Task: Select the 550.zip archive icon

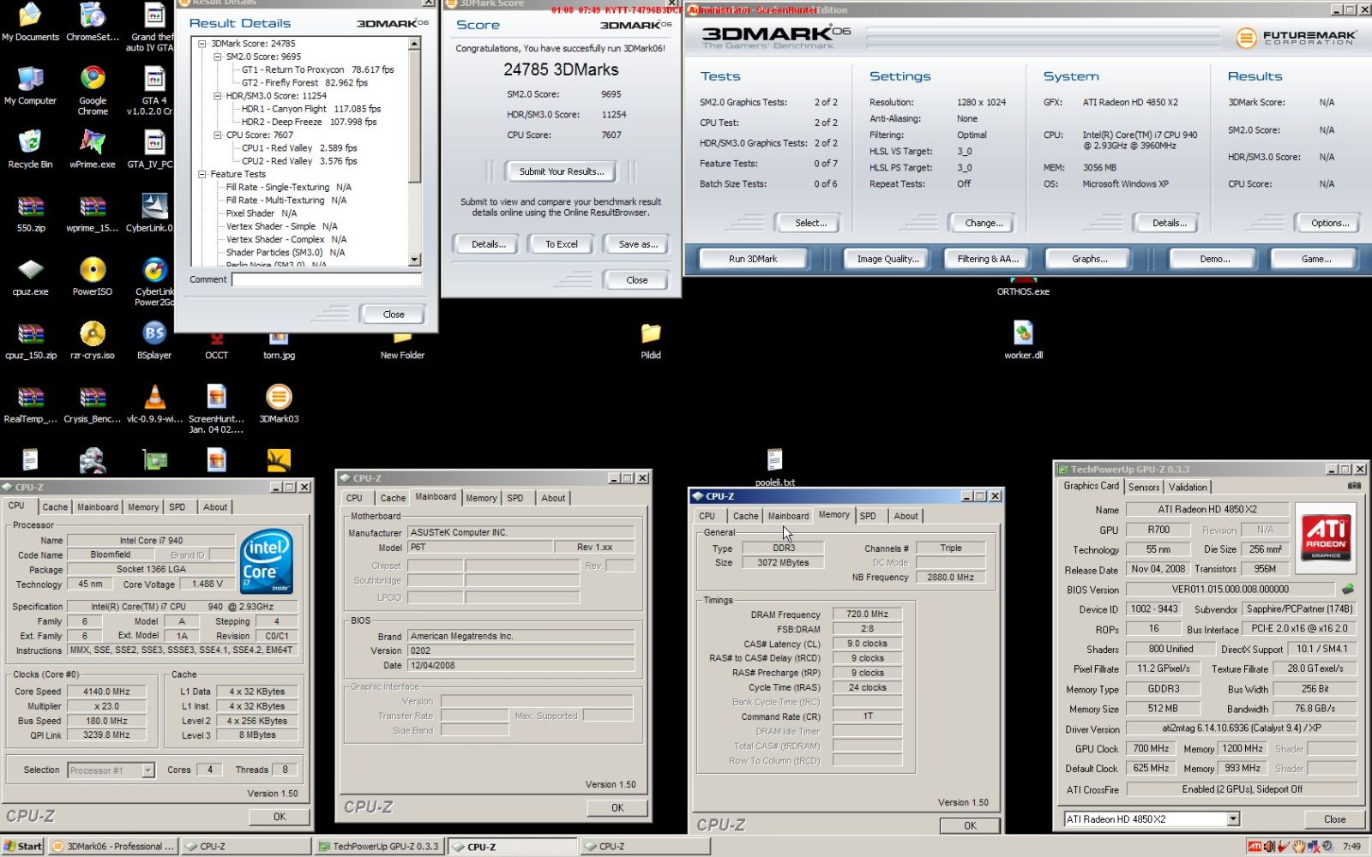Action: [x=30, y=213]
